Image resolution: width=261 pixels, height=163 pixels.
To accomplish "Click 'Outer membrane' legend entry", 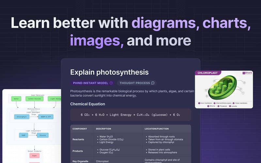I will pyautogui.click(x=240, y=103).
